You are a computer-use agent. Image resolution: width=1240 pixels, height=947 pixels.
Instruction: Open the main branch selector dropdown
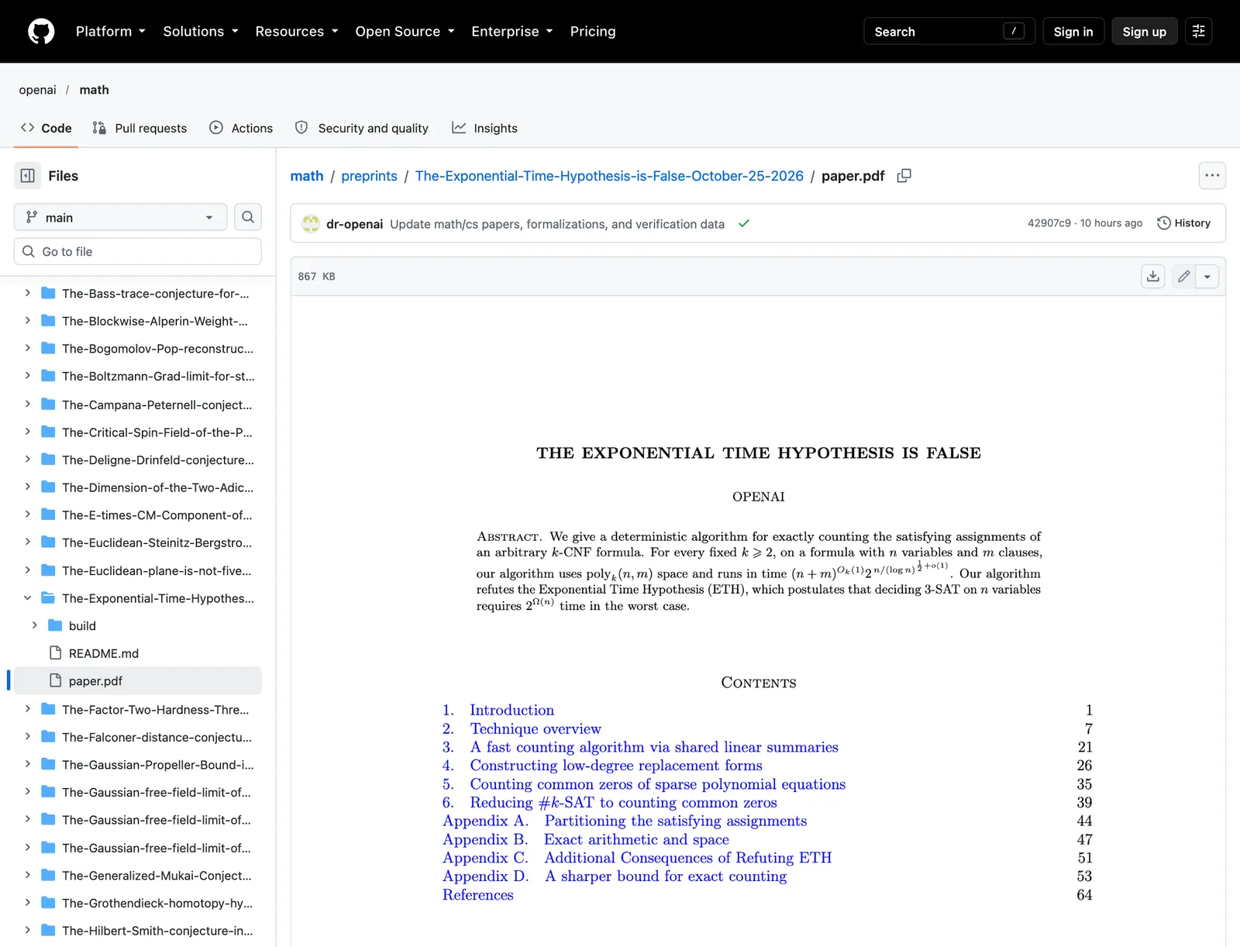120,217
